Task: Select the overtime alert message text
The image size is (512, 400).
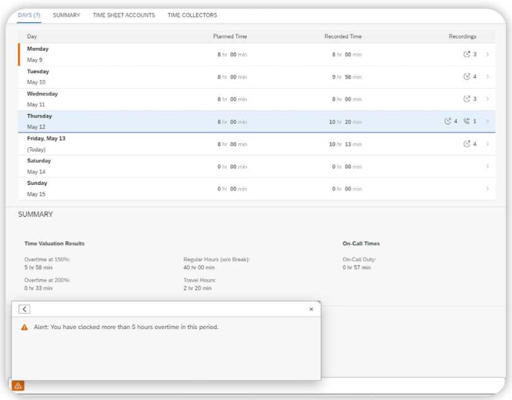Action: point(126,327)
